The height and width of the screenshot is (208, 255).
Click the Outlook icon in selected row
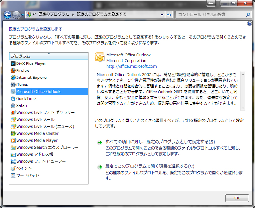tap(13, 92)
